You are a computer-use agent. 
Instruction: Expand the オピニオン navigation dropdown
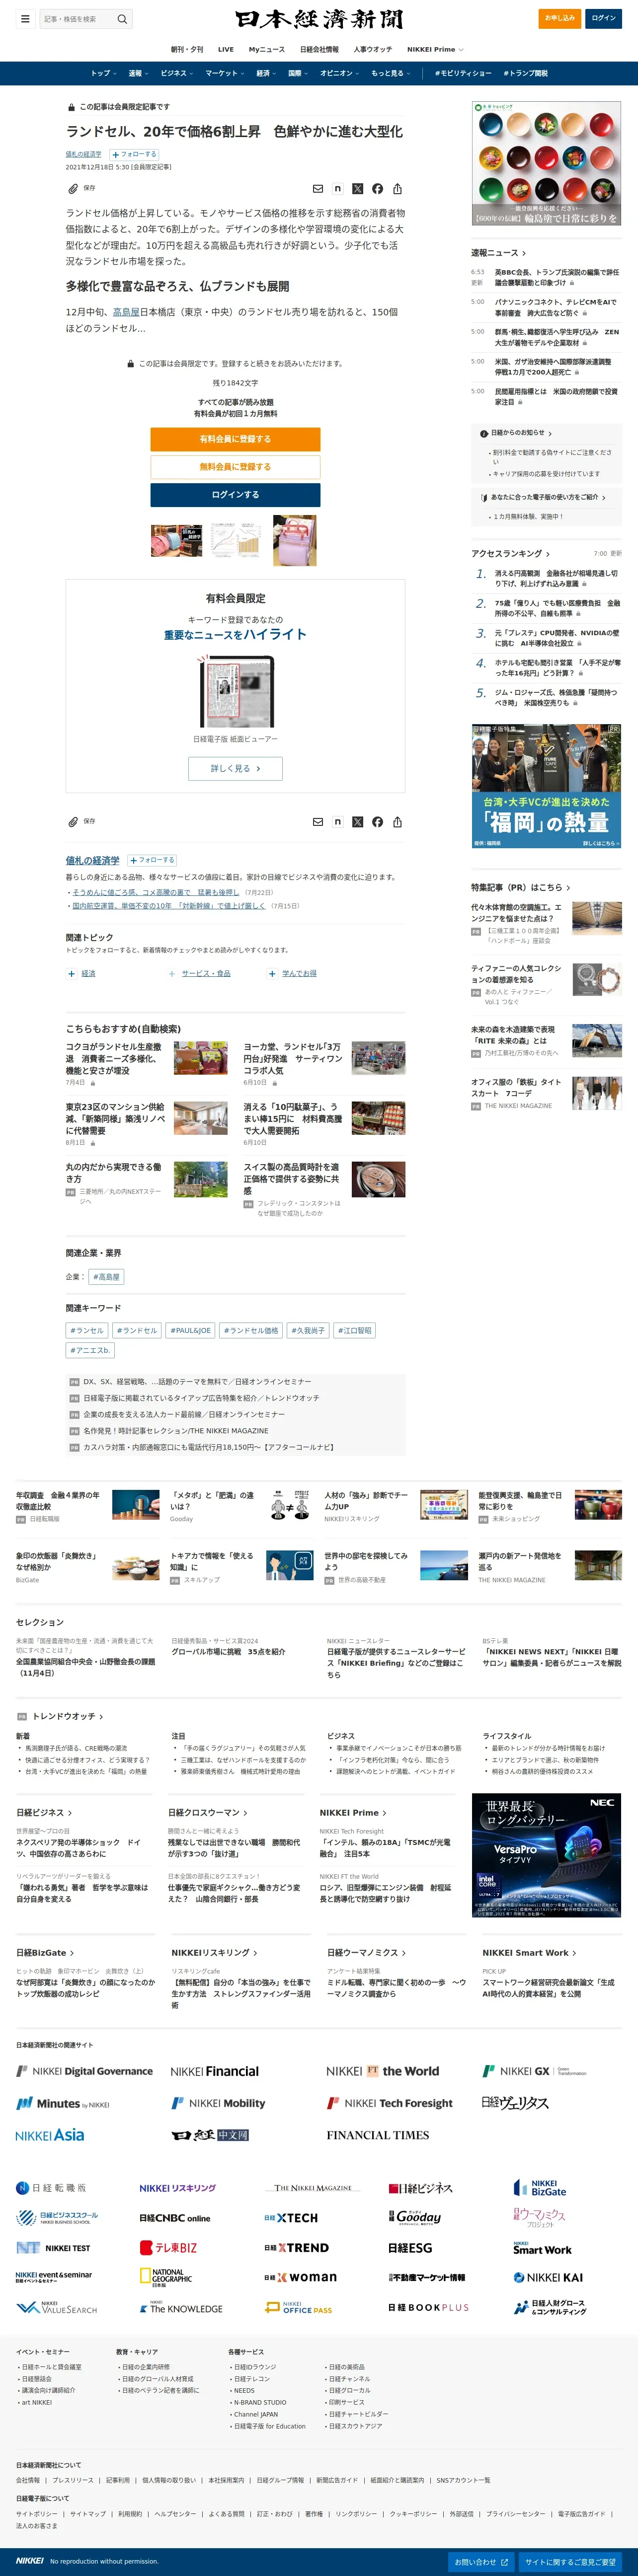pos(339,73)
